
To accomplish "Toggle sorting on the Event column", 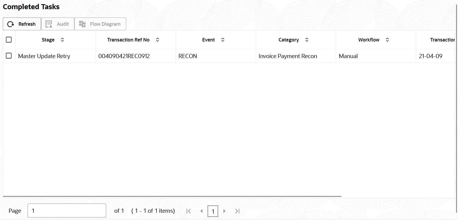I will [x=223, y=39].
